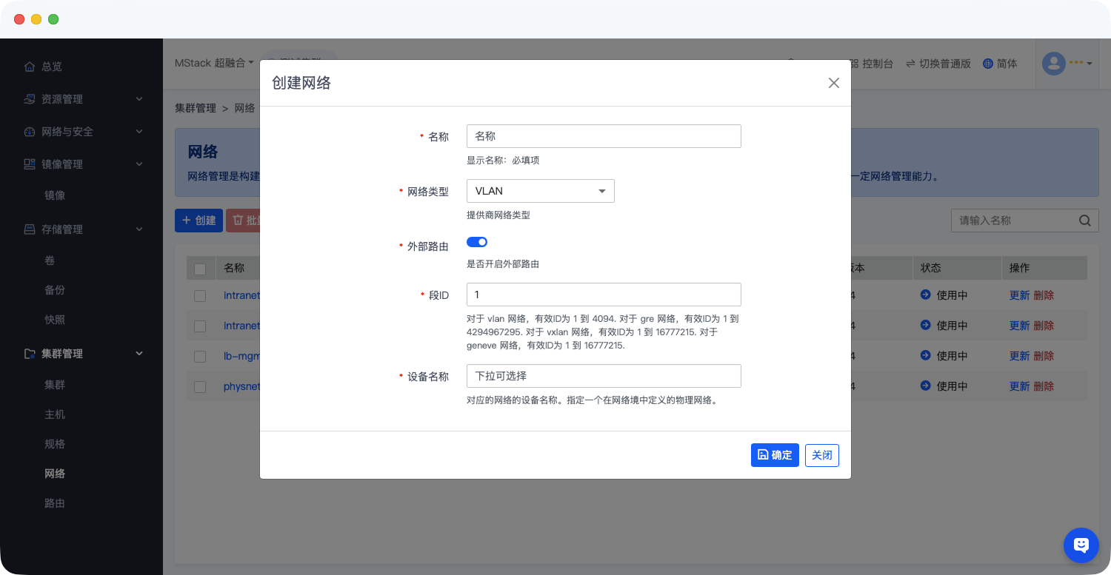Open the 设备名称 dropdown field

pyautogui.click(x=603, y=376)
